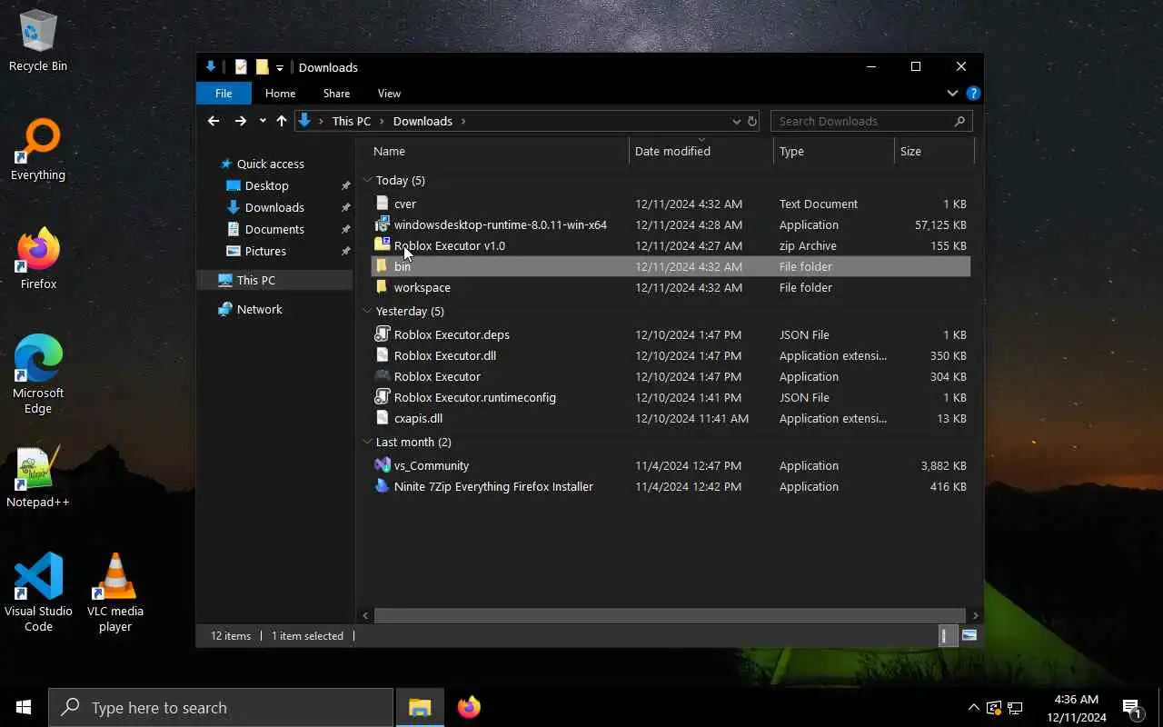Select the windowsdesktop-runtime installer icon

point(383,224)
